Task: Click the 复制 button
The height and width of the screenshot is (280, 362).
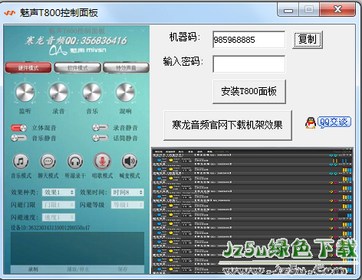Action: click(x=308, y=40)
